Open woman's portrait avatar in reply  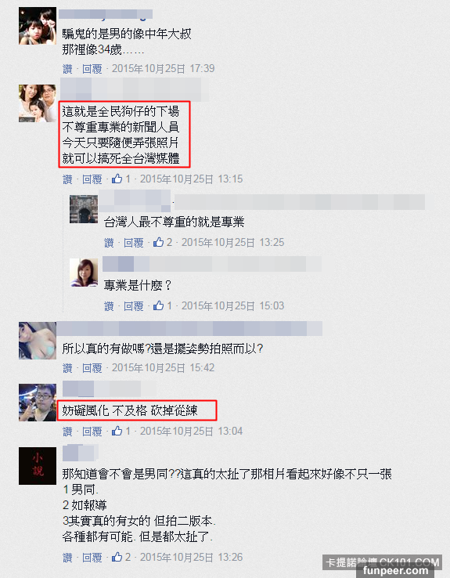tap(84, 273)
